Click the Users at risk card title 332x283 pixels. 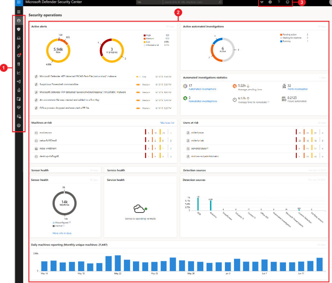(191, 123)
